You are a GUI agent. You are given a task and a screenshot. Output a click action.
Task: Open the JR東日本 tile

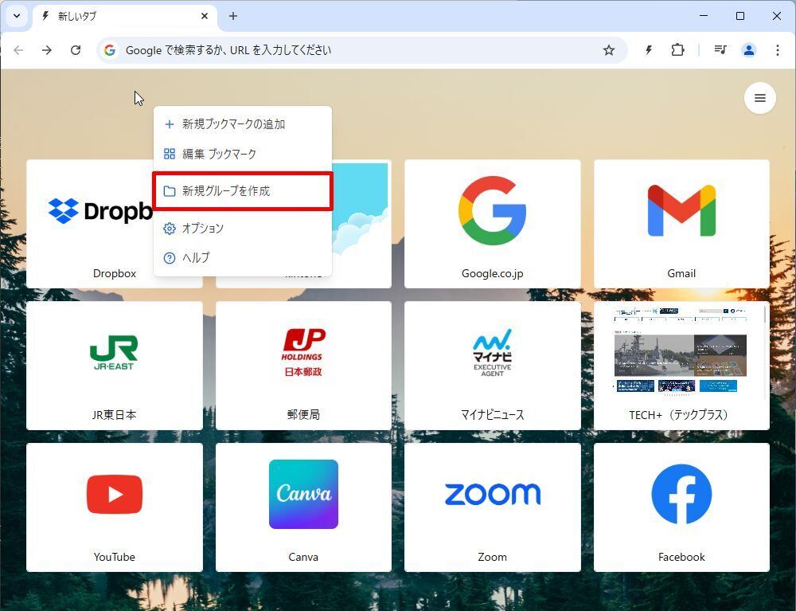point(114,366)
